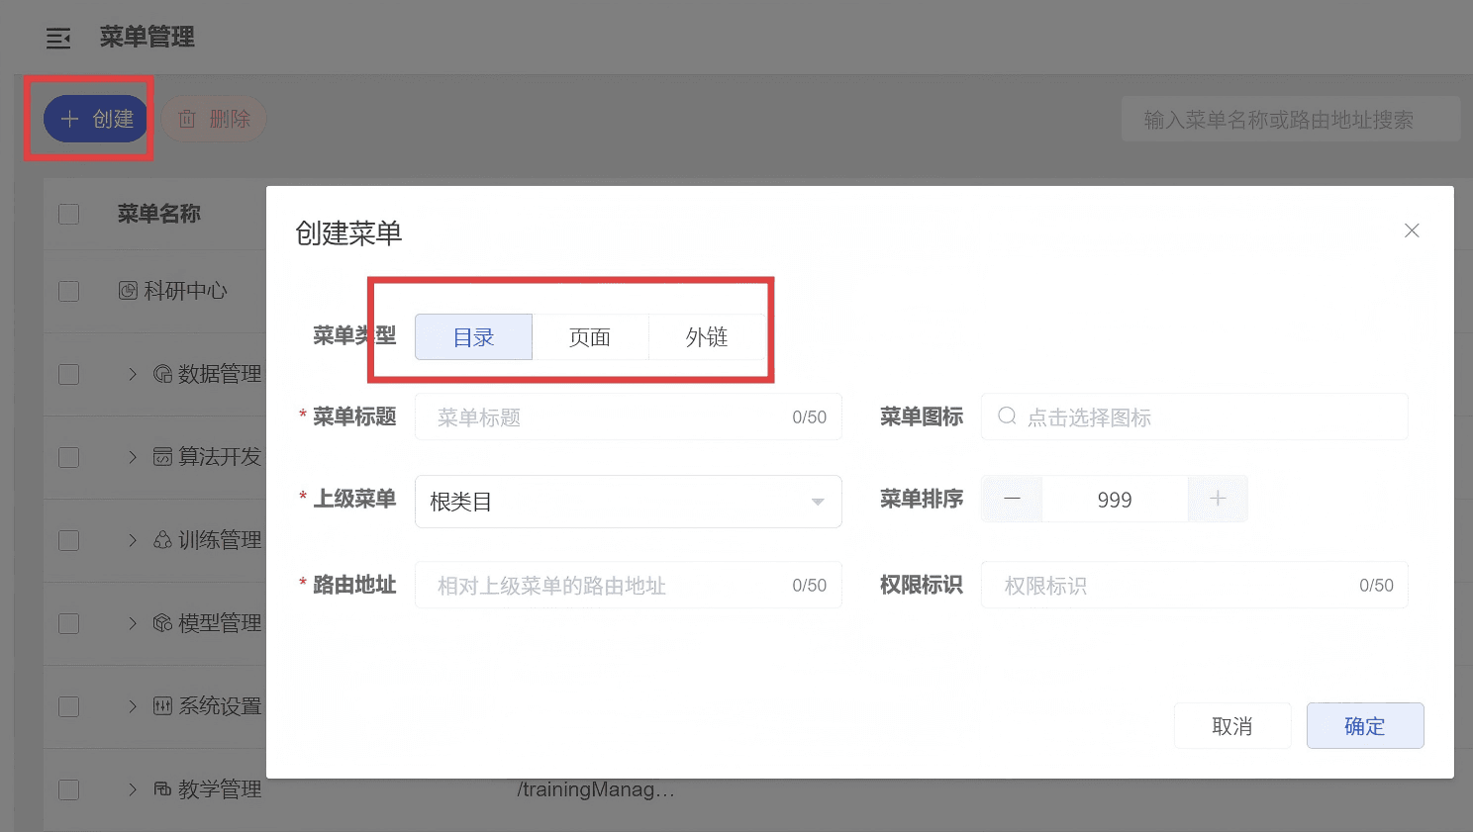1473x832 pixels.
Task: Click the 科研中心 menu icon
Action: pyautogui.click(x=128, y=291)
